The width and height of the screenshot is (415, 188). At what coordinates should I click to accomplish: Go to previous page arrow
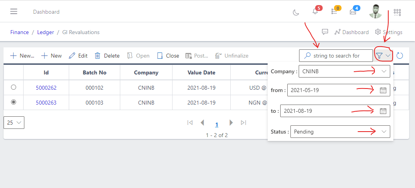pyautogui.click(x=202, y=123)
